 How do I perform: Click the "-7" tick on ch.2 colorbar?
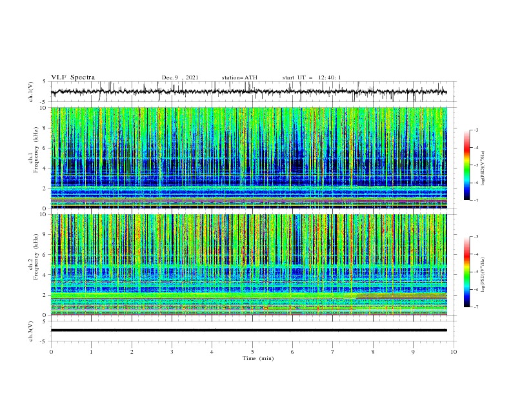click(x=476, y=307)
